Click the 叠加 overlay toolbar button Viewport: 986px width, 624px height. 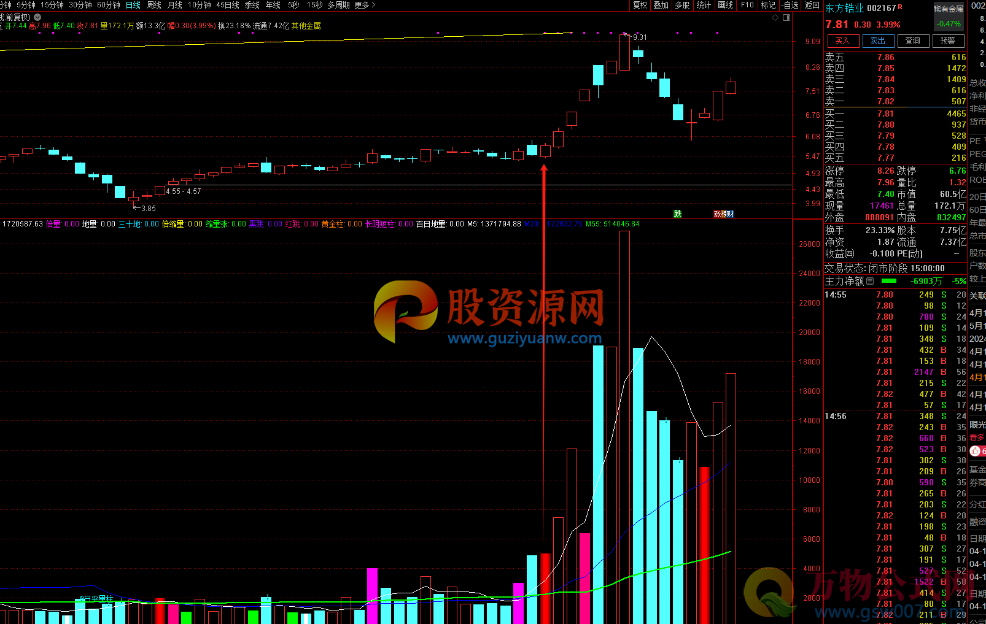[x=661, y=5]
